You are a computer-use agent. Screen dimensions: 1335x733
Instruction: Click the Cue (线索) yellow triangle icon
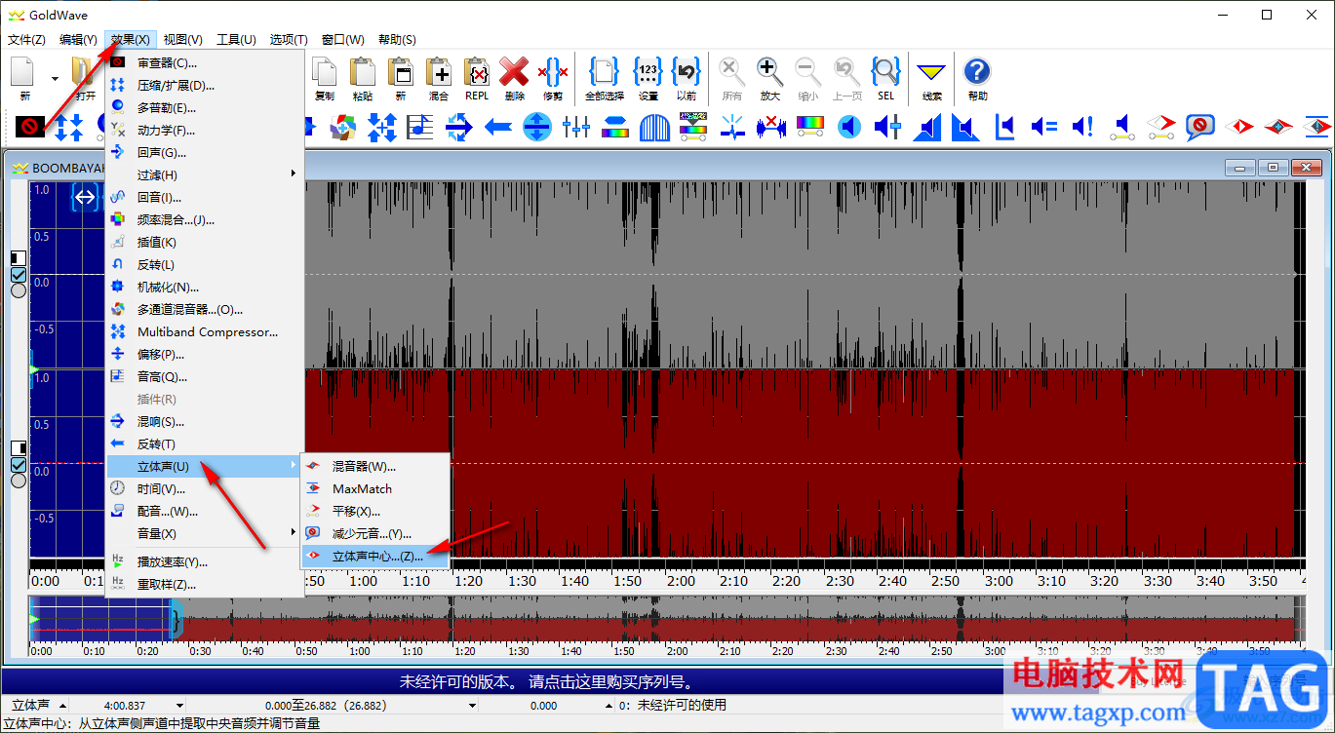931,73
